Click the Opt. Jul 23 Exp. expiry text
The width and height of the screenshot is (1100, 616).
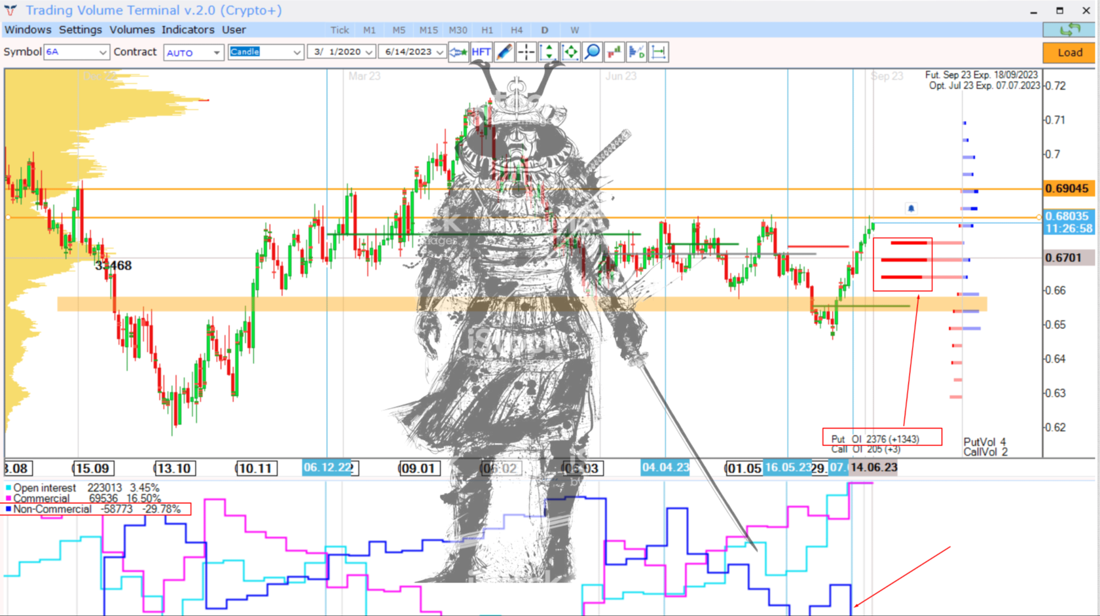(x=984, y=86)
